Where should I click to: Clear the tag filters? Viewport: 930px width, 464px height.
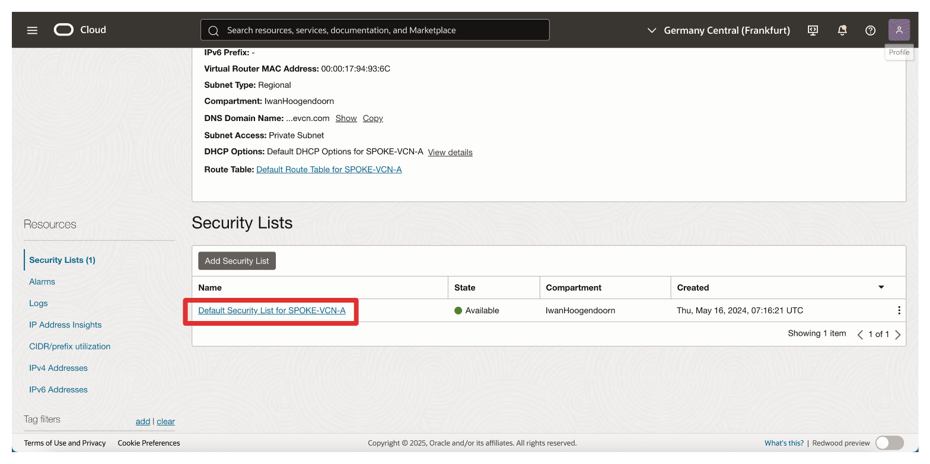[166, 421]
